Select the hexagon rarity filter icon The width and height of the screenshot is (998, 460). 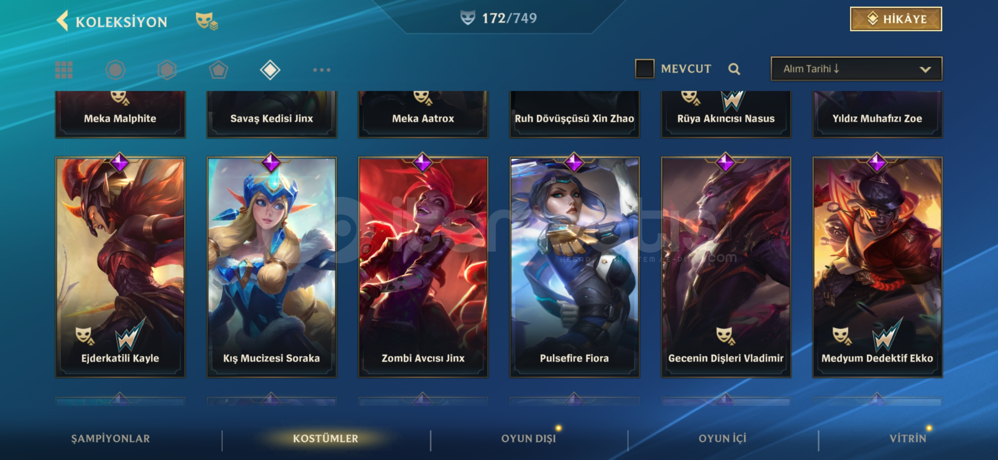coord(167,70)
